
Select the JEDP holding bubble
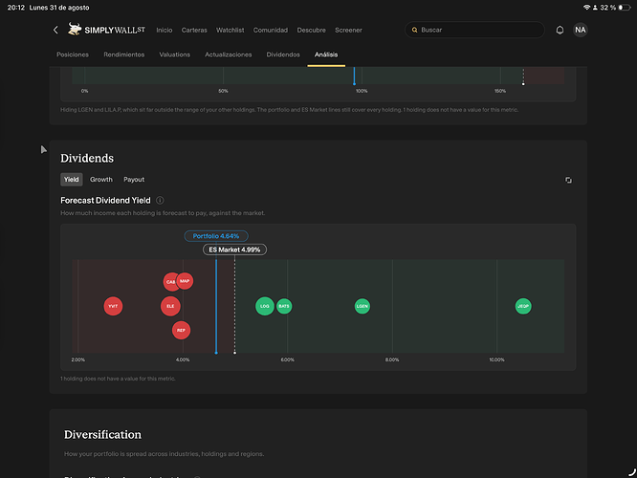[x=523, y=306]
